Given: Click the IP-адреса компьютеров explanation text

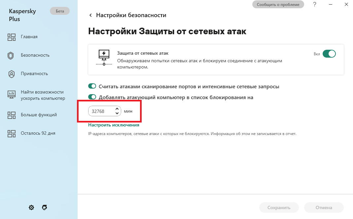Looking at the screenshot, I should [x=192, y=134].
